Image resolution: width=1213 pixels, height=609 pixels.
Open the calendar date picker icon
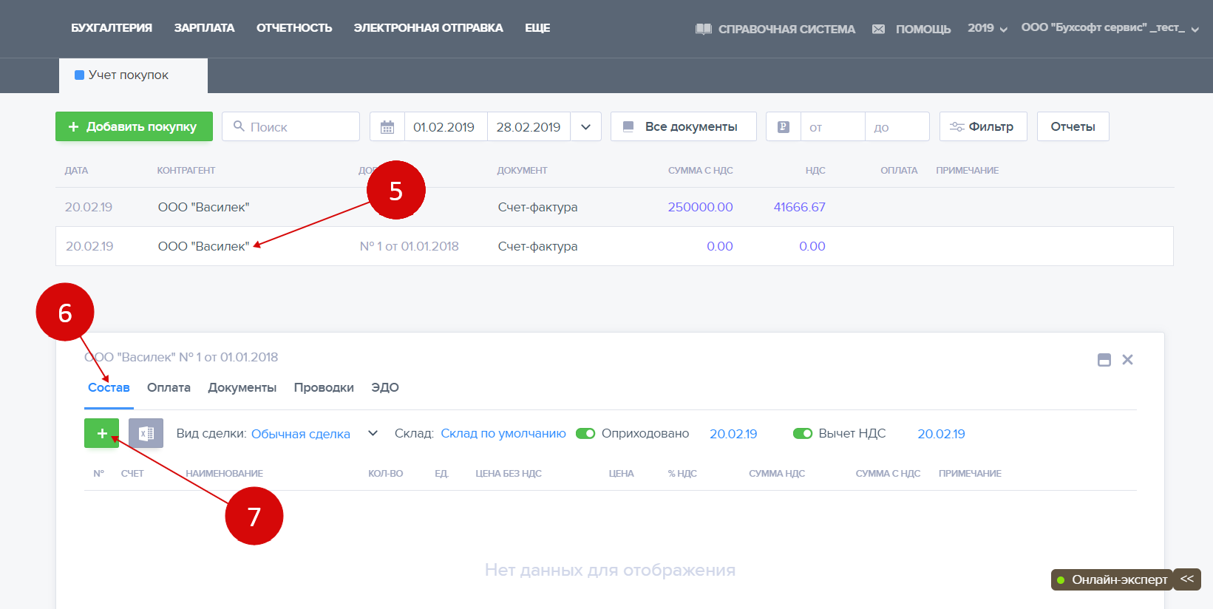[x=387, y=127]
